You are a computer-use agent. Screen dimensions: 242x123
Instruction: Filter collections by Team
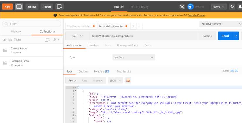17,40
